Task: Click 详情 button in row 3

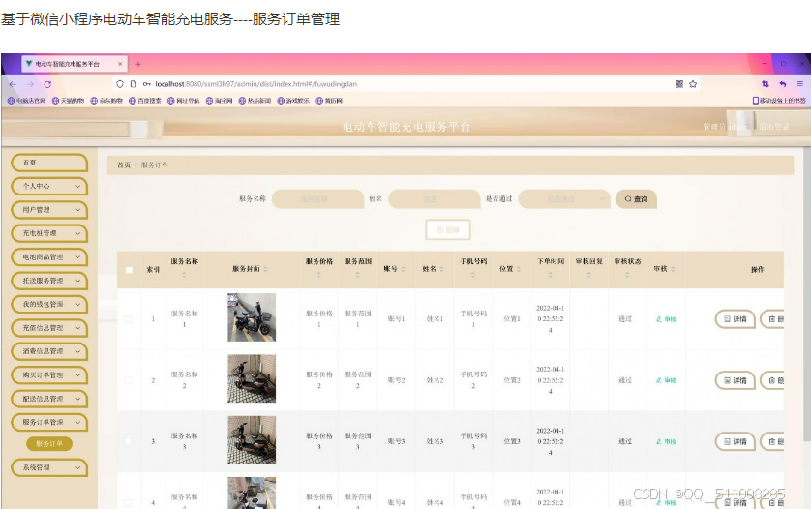Action: (735, 442)
